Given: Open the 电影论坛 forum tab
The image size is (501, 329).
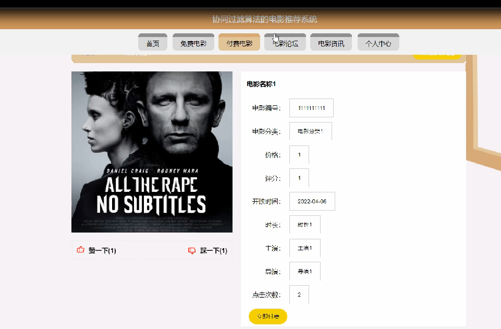Looking at the screenshot, I should [285, 42].
